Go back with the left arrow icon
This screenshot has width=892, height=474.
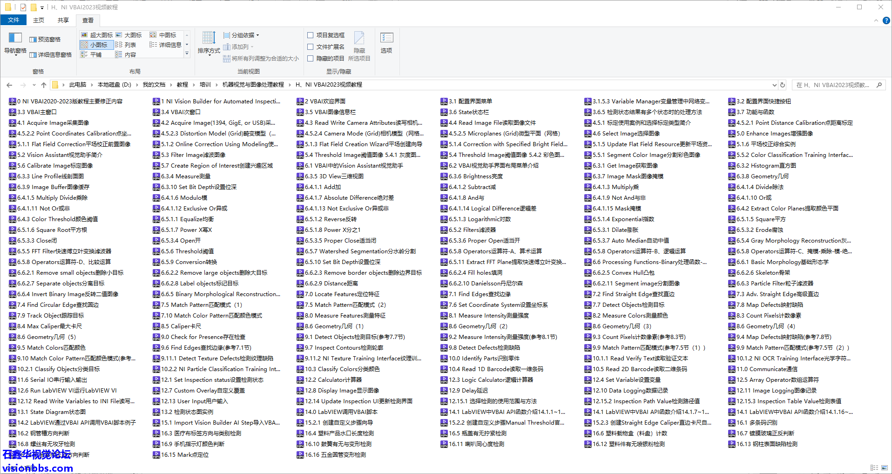(9, 85)
